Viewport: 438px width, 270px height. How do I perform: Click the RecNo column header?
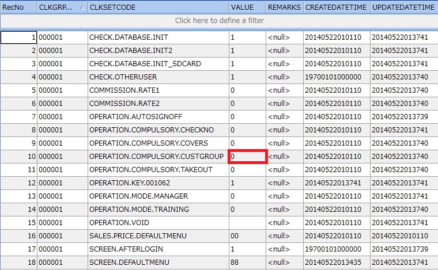[x=18, y=7]
